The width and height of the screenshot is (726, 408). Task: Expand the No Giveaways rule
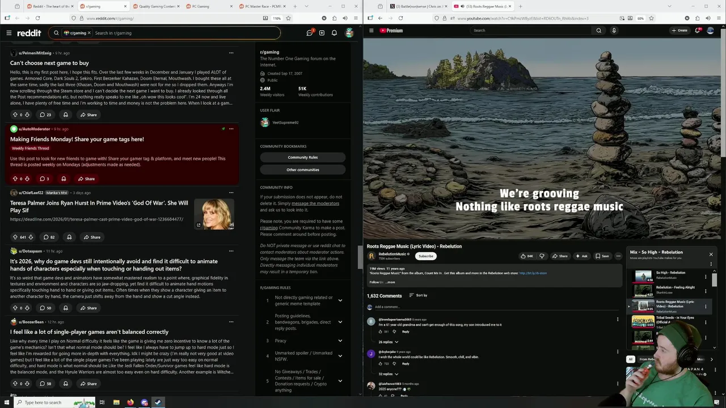[340, 381]
